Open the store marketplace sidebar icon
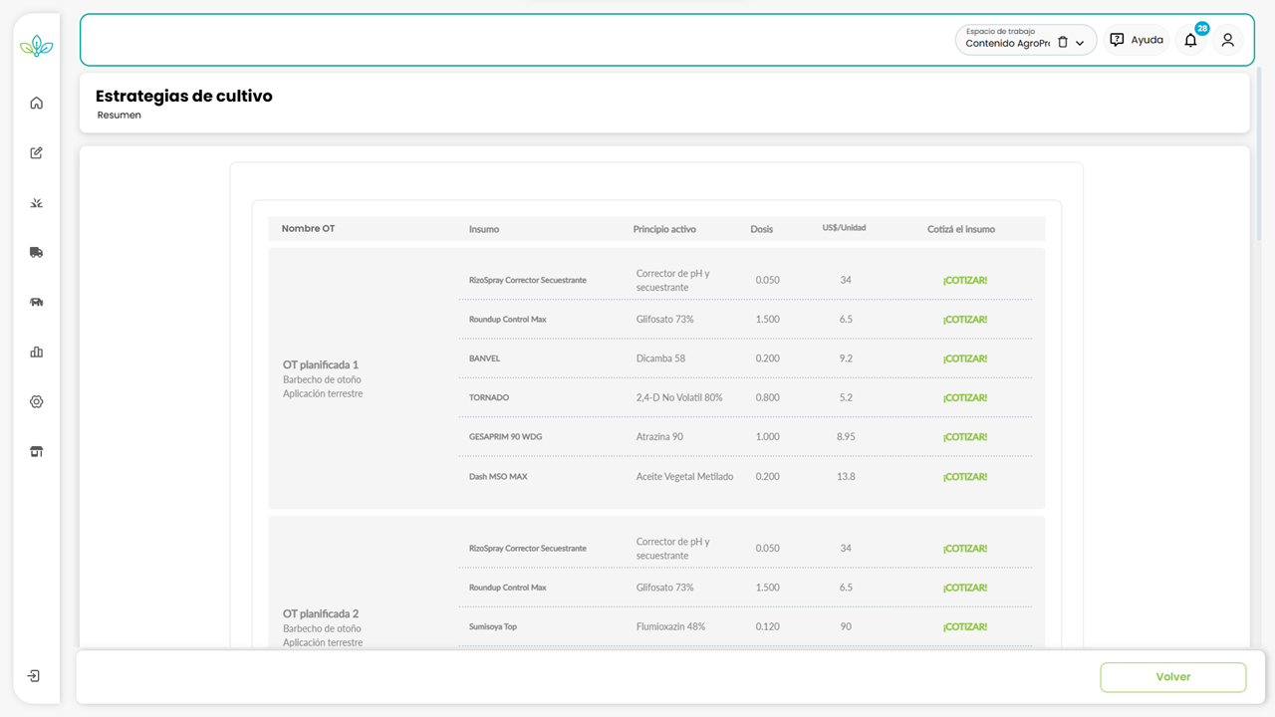 point(37,451)
